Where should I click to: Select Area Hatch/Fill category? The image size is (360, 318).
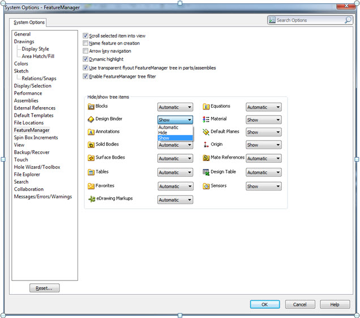coord(38,56)
